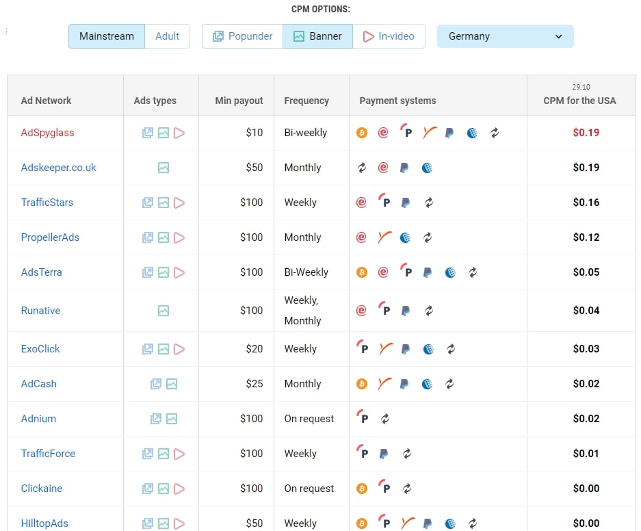This screenshot has width=641, height=531.
Task: Click AdSpyglass in-video ad type icon
Action: [179, 133]
